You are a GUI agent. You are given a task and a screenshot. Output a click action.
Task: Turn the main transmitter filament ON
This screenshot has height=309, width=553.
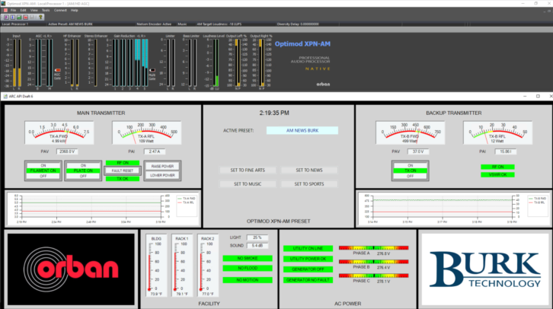click(x=43, y=165)
